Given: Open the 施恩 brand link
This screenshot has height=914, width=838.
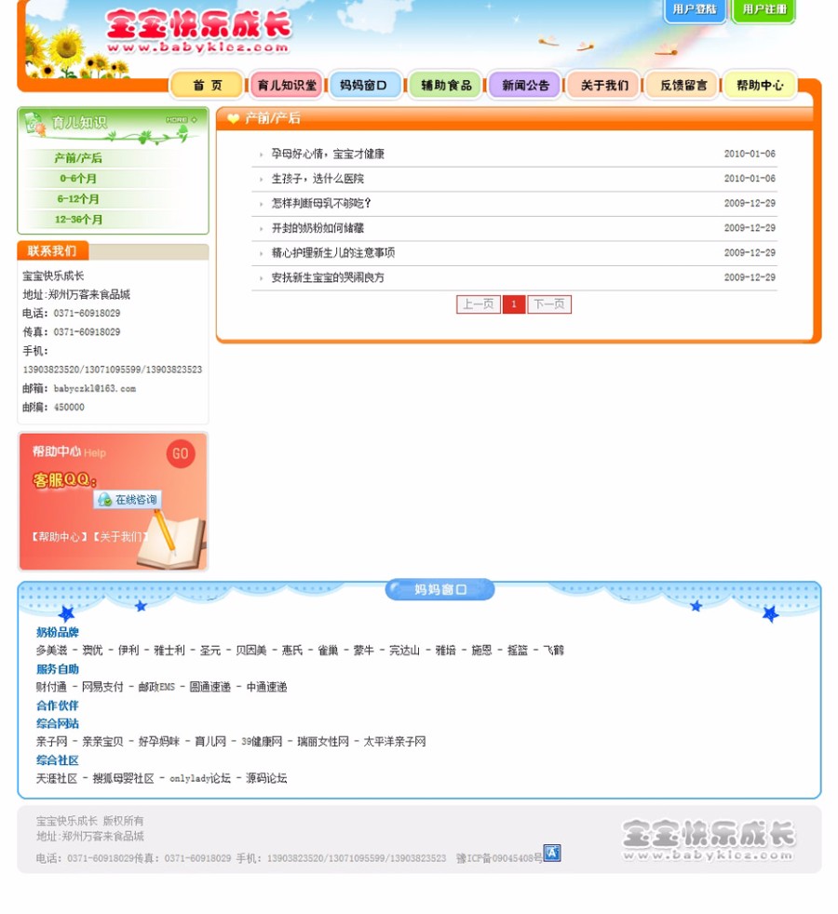Looking at the screenshot, I should point(481,650).
